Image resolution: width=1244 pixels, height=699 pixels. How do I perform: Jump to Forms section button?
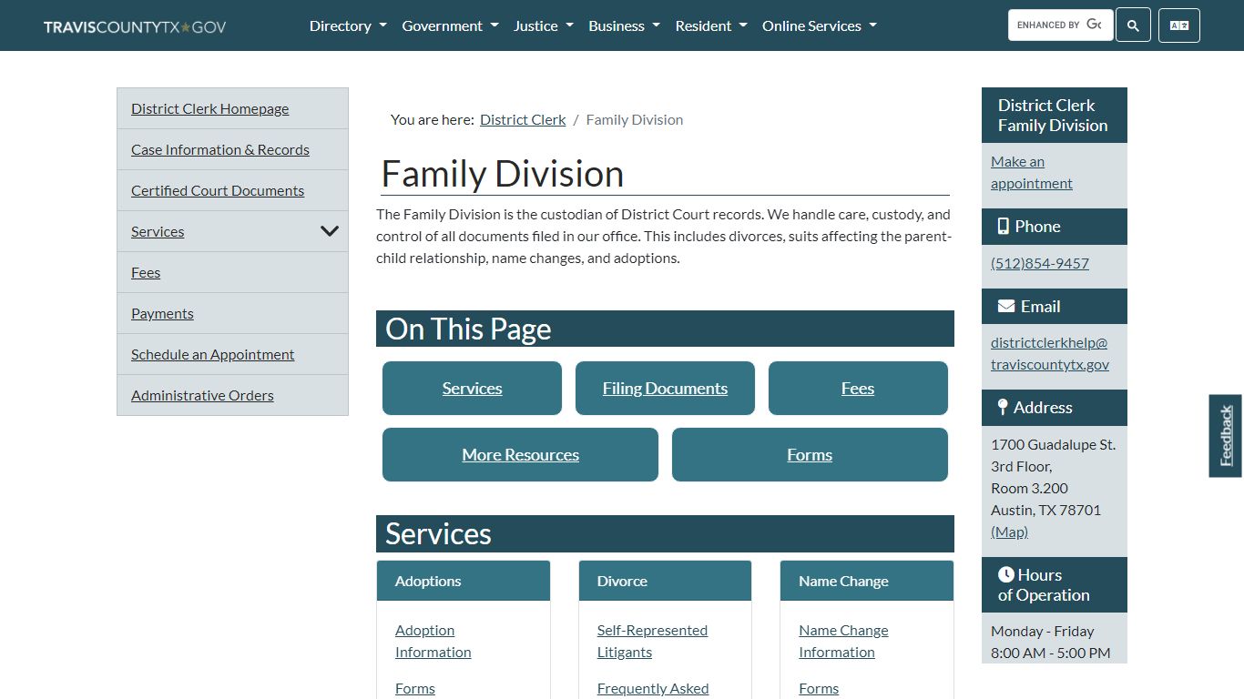[x=810, y=454]
